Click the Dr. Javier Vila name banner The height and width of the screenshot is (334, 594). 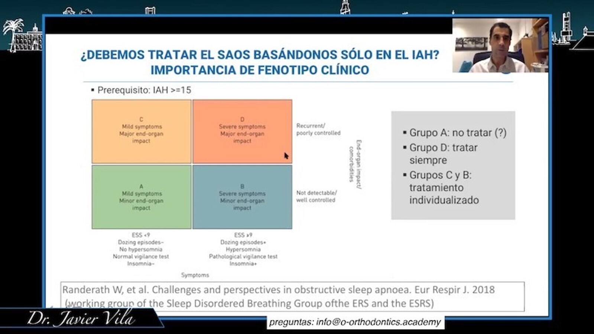[x=80, y=318]
